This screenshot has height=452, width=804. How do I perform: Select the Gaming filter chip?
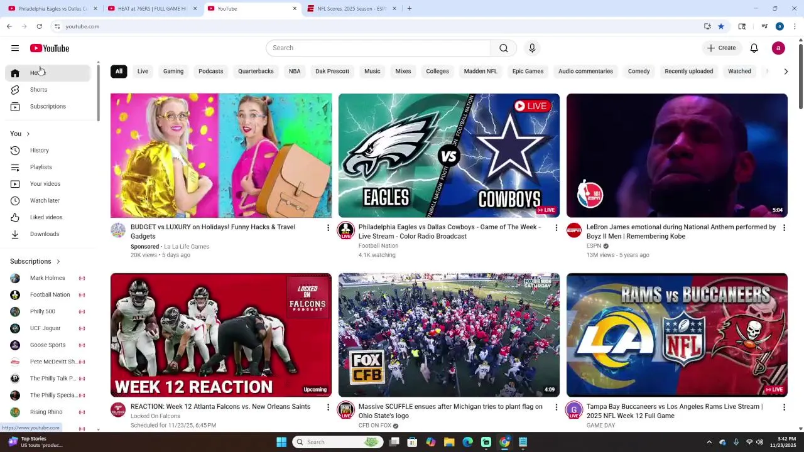(x=173, y=72)
